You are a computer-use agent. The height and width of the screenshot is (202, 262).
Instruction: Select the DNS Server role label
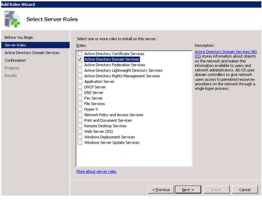[x=94, y=93]
